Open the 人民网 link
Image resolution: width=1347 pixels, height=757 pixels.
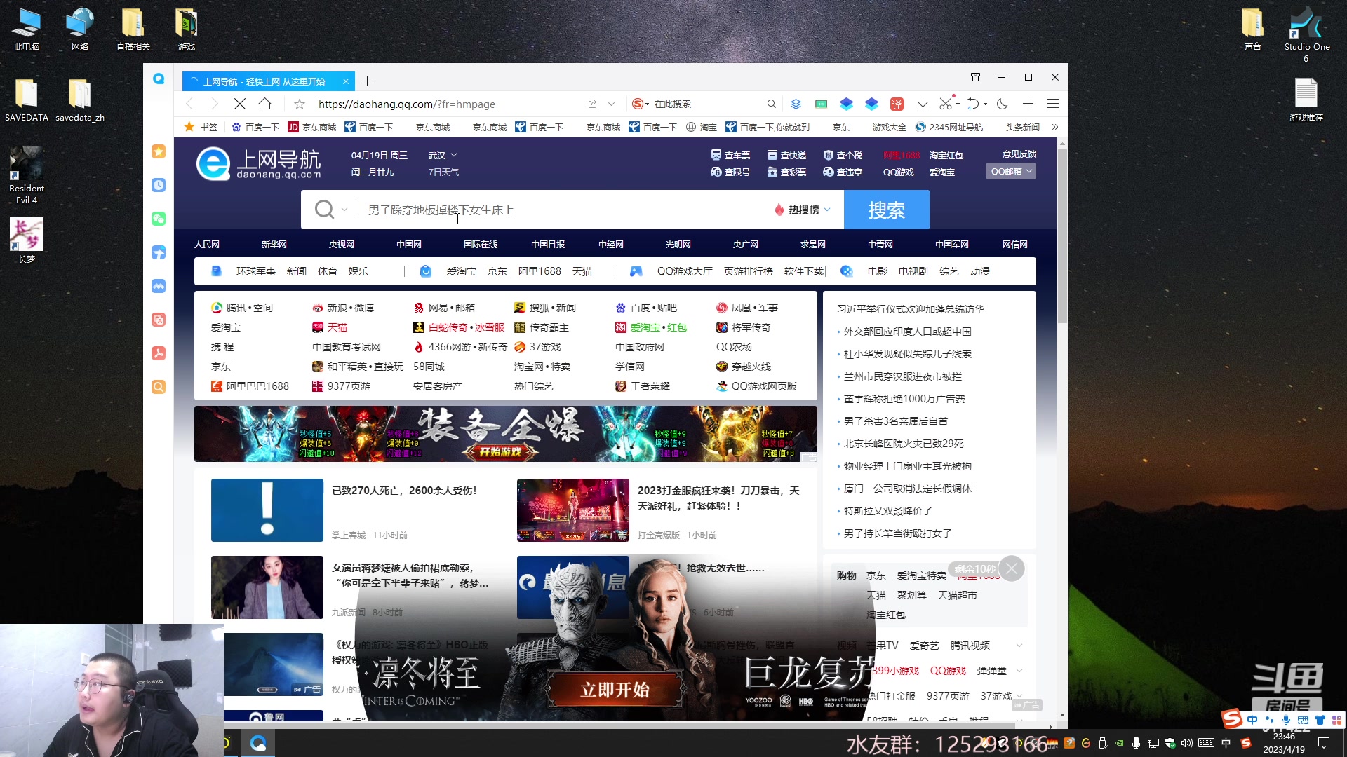point(207,244)
